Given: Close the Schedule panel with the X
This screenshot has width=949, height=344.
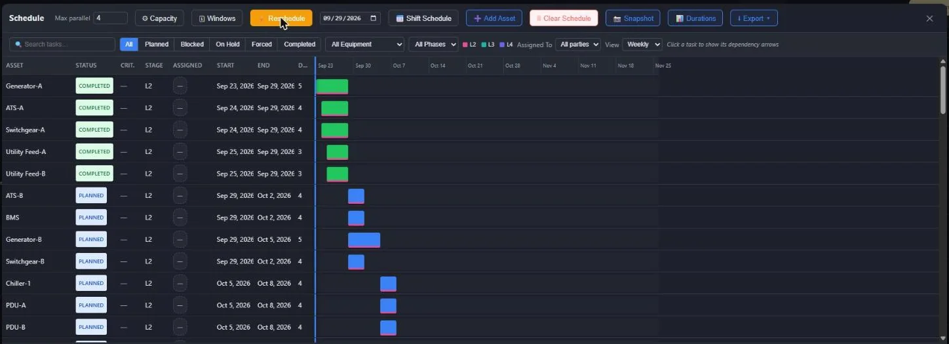Looking at the screenshot, I should pyautogui.click(x=929, y=18).
